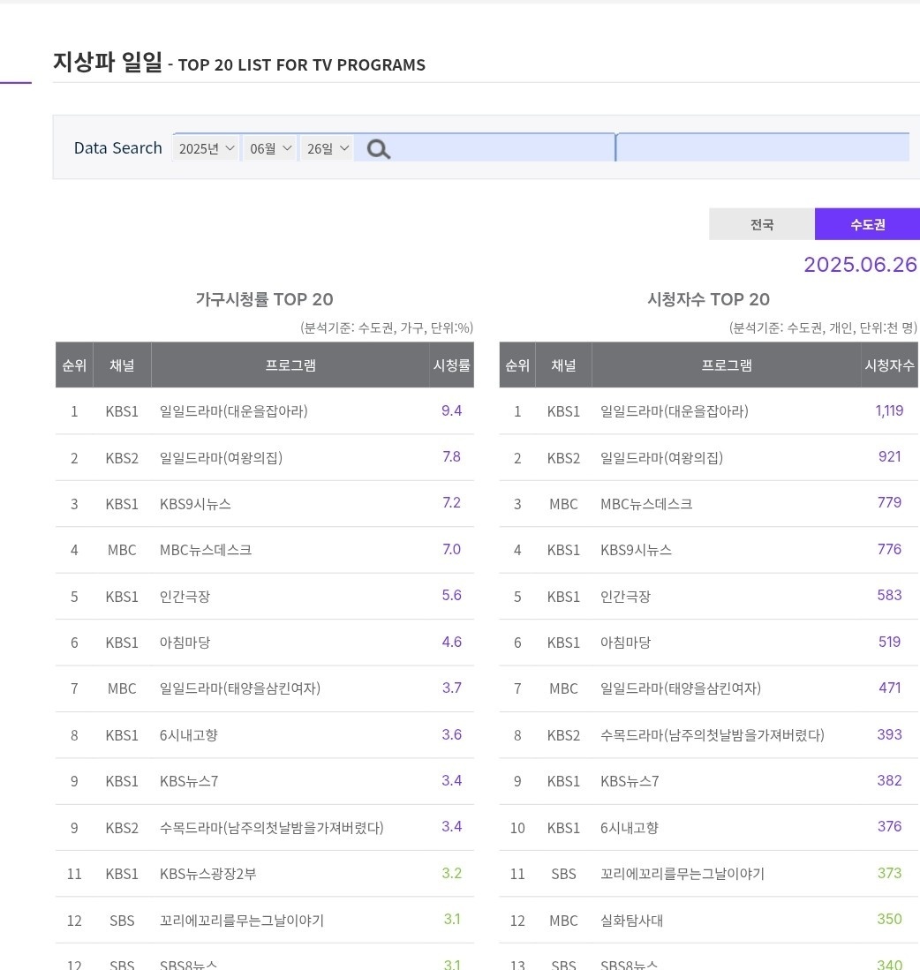Select 일일드라마(태양을삼킨여자) in 시청자수 table
This screenshot has width=920, height=970.
pyautogui.click(x=681, y=688)
